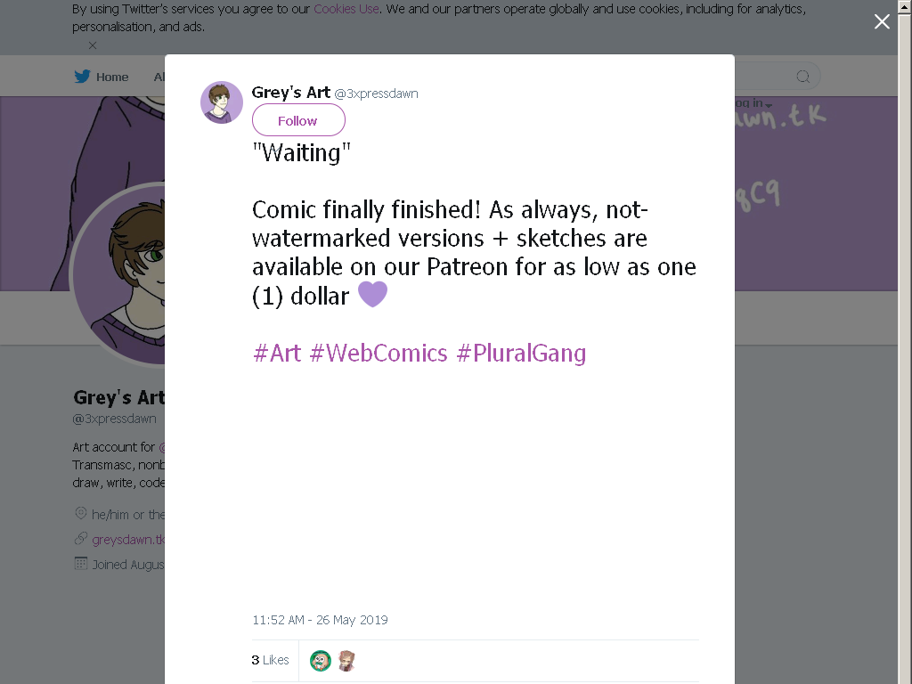Click the Twitter bird Home icon

pyautogui.click(x=82, y=77)
